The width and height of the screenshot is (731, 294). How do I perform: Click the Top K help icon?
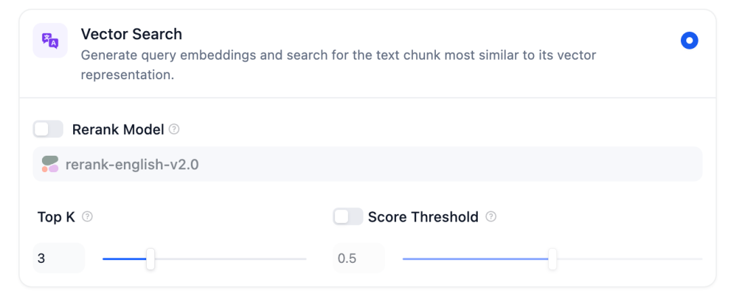tap(87, 217)
